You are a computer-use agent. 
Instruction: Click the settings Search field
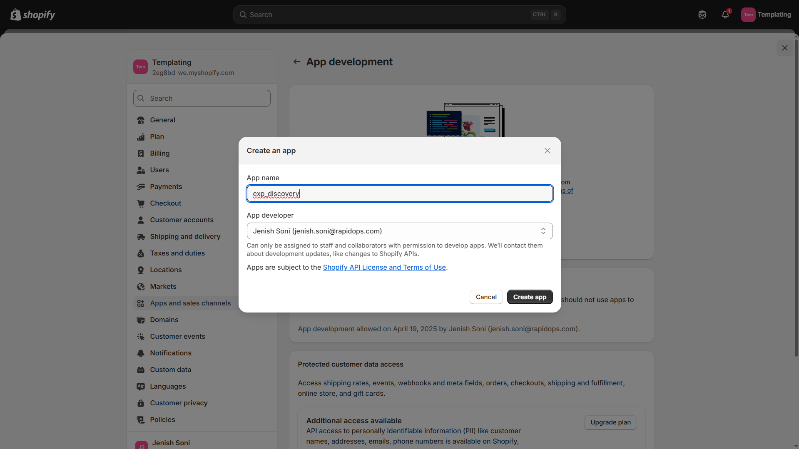coord(202,98)
